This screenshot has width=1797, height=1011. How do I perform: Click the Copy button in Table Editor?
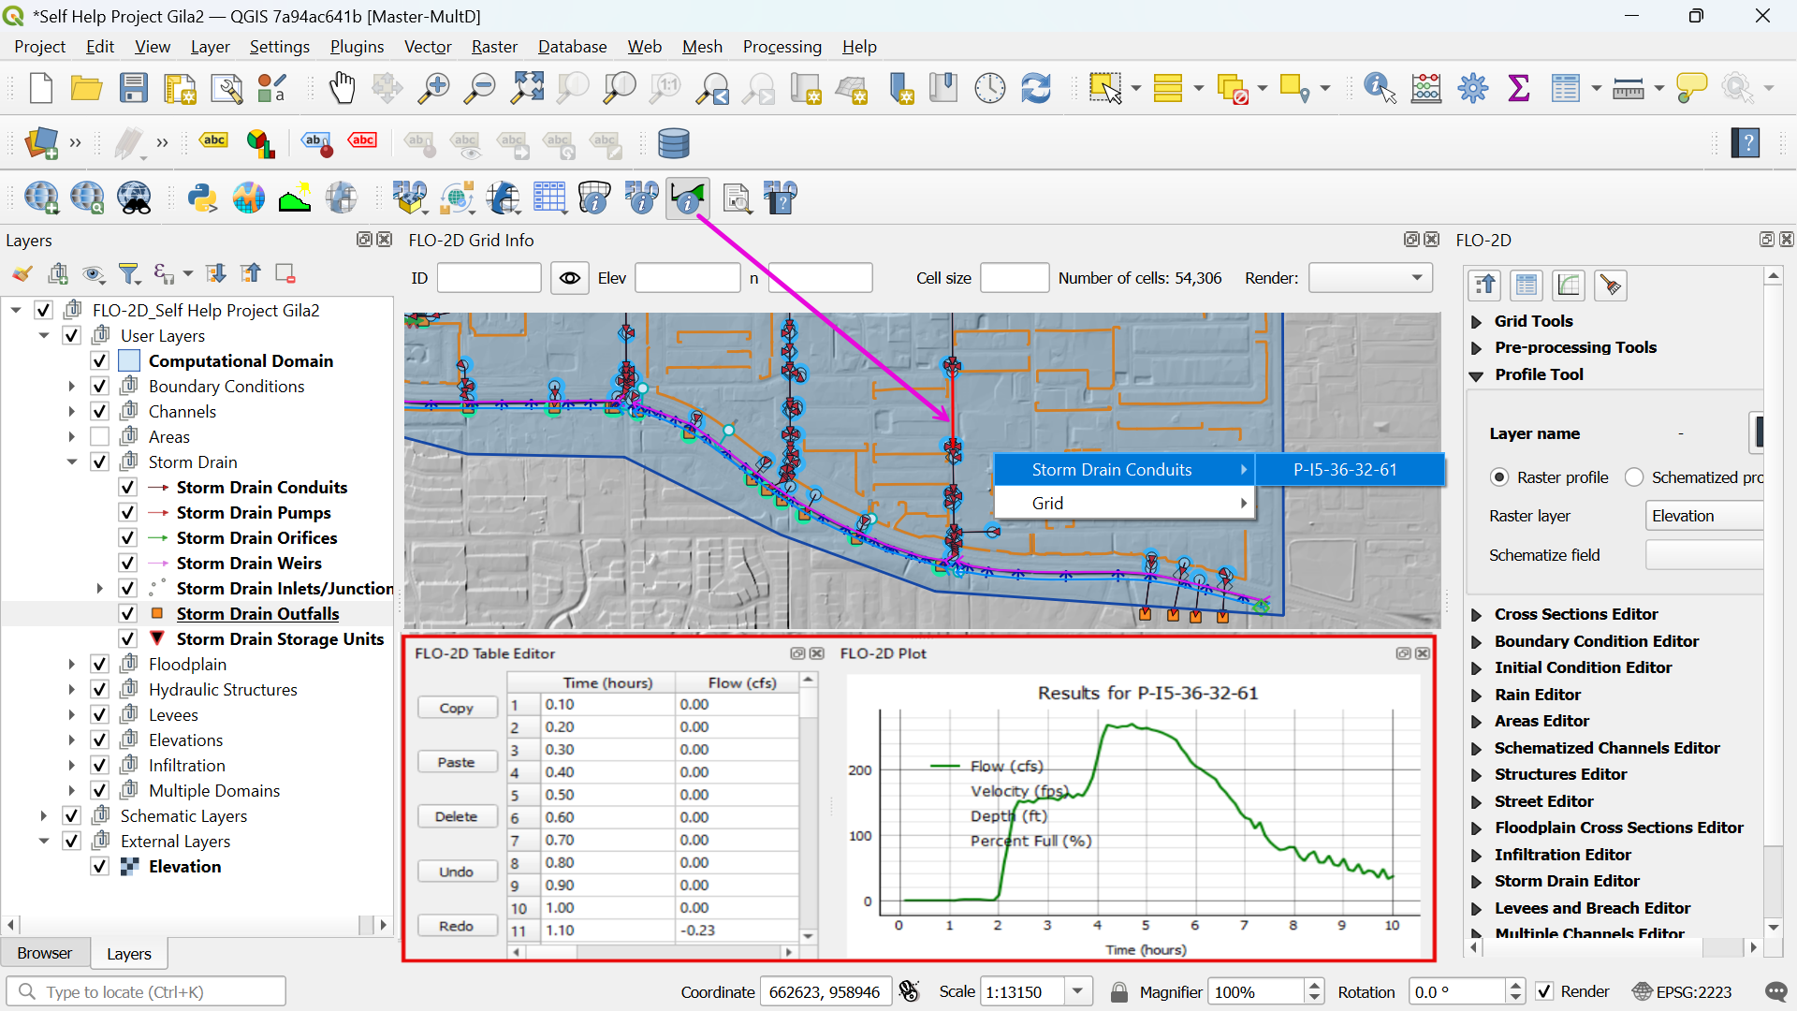pyautogui.click(x=457, y=709)
